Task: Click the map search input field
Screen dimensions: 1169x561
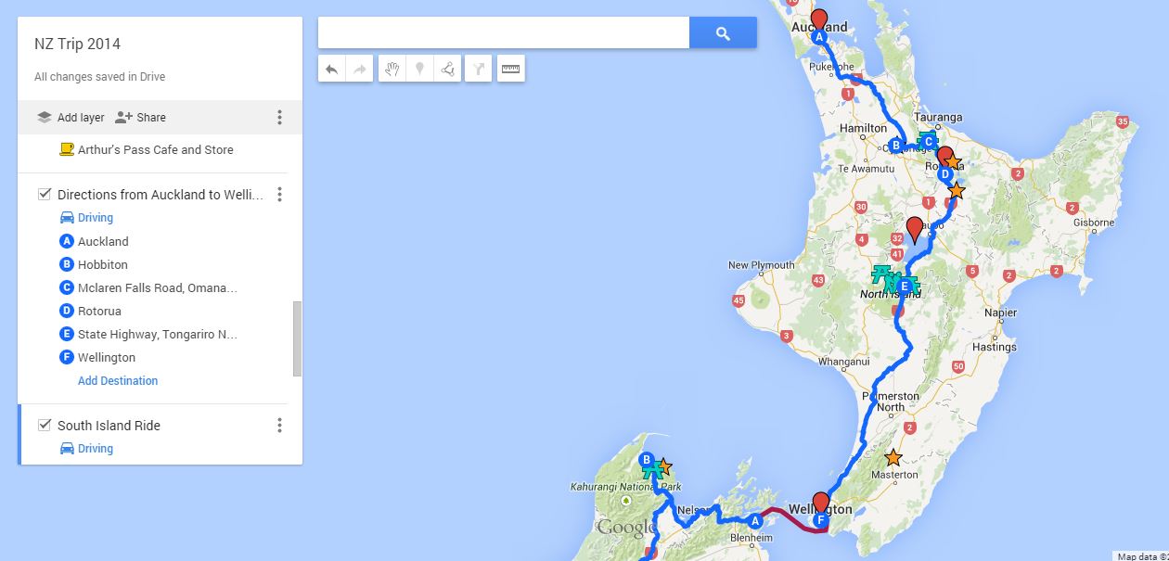Action: 504,33
